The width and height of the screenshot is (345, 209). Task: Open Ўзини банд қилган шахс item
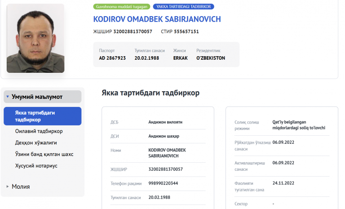click(44, 154)
